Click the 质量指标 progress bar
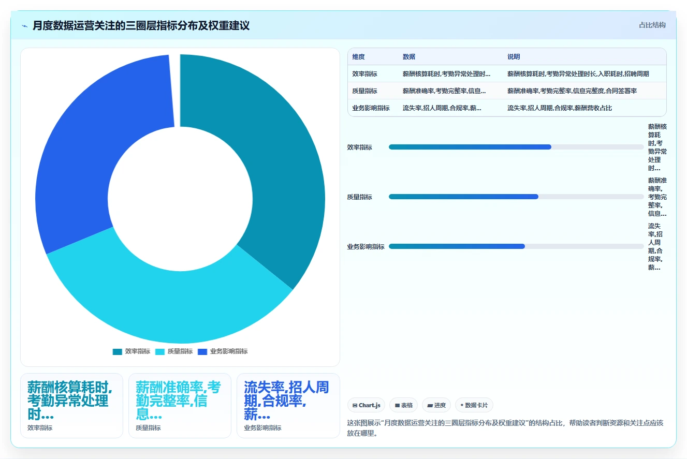This screenshot has width=687, height=459. (x=516, y=197)
